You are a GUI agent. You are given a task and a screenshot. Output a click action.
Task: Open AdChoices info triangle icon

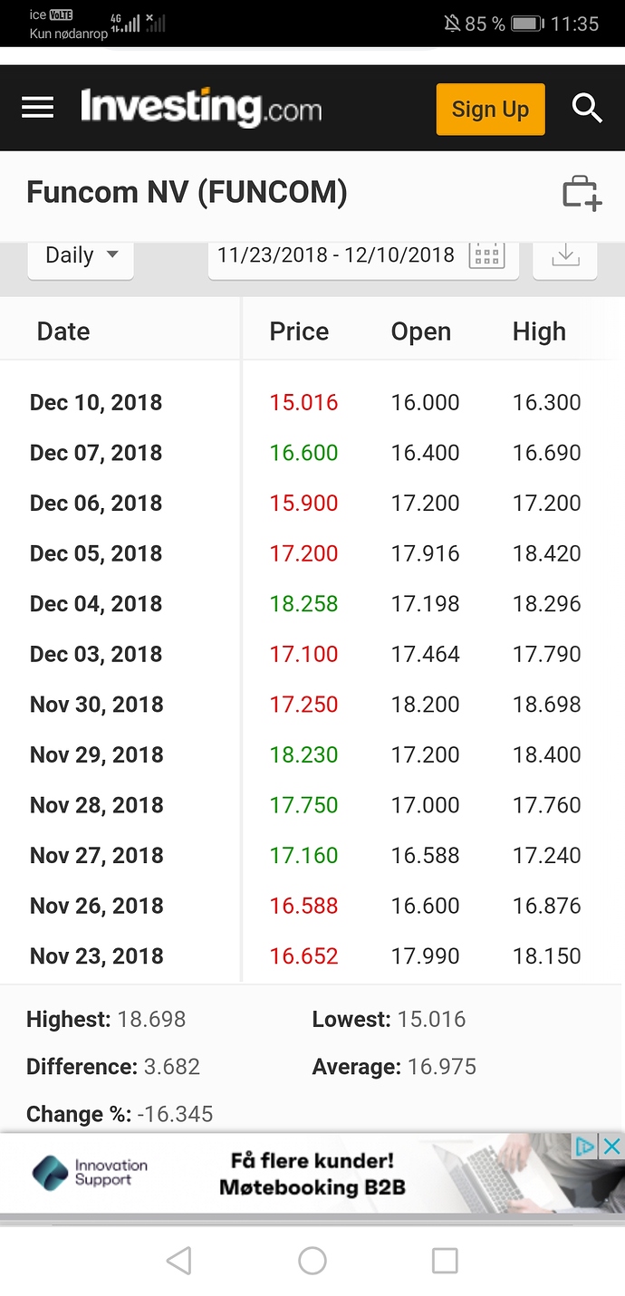[x=586, y=1147]
